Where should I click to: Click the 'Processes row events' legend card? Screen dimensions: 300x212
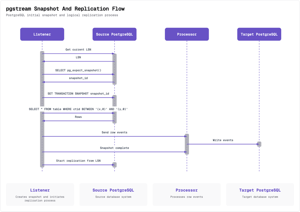[x=186, y=194]
